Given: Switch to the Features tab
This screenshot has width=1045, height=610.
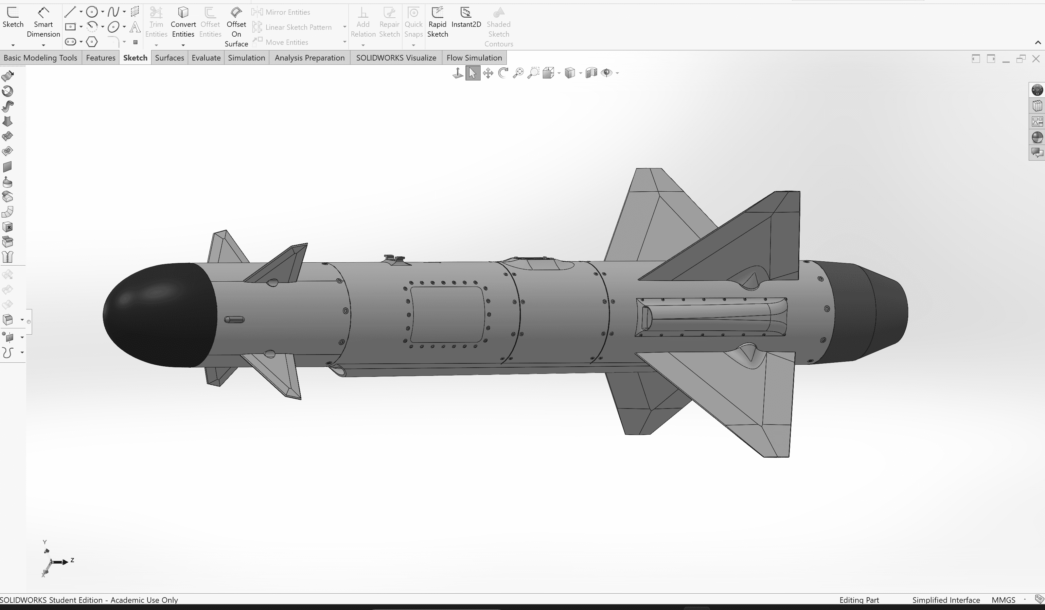Looking at the screenshot, I should (100, 58).
